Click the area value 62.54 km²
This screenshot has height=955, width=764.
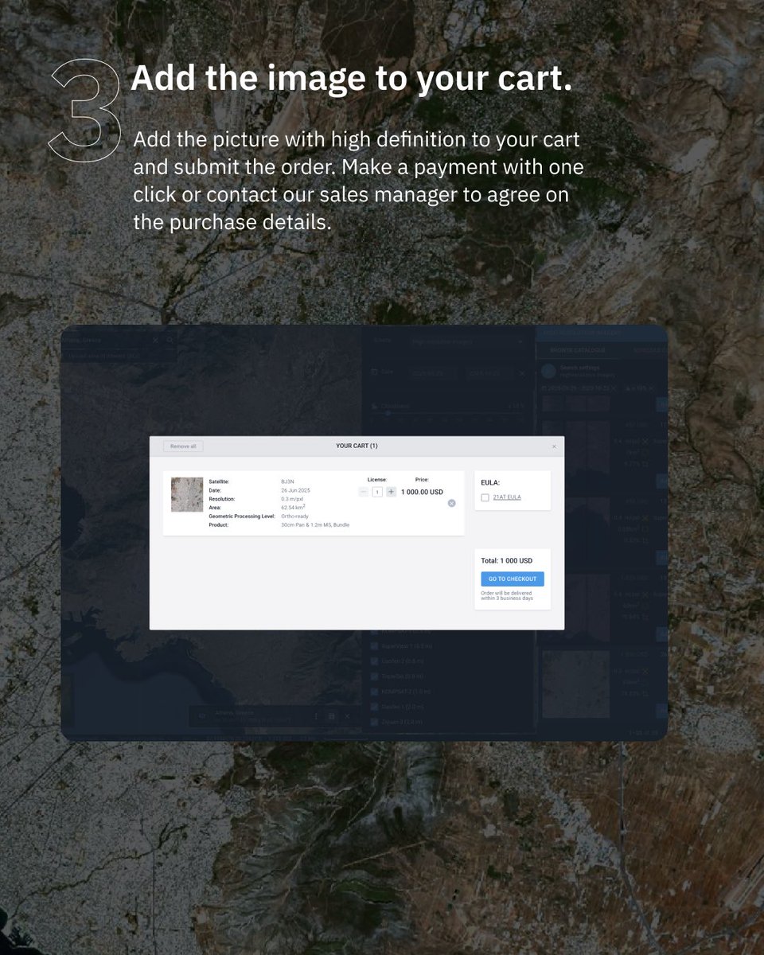[x=294, y=507]
